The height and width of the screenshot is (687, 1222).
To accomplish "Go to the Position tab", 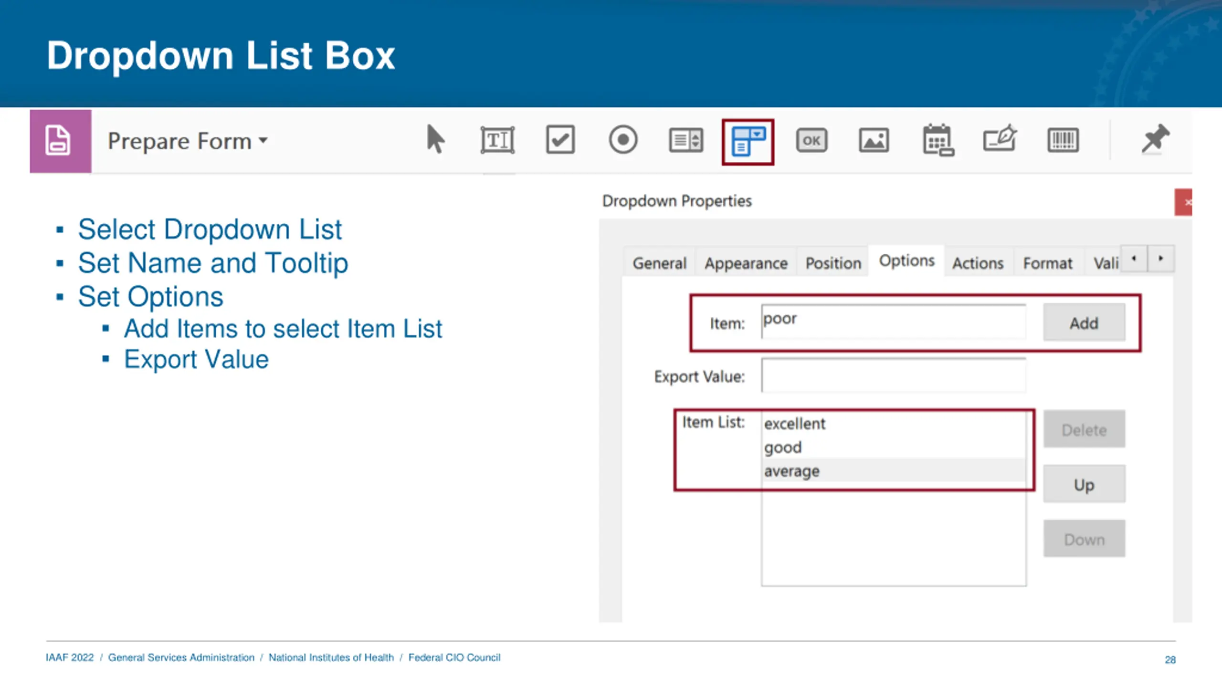I will pyautogui.click(x=833, y=263).
